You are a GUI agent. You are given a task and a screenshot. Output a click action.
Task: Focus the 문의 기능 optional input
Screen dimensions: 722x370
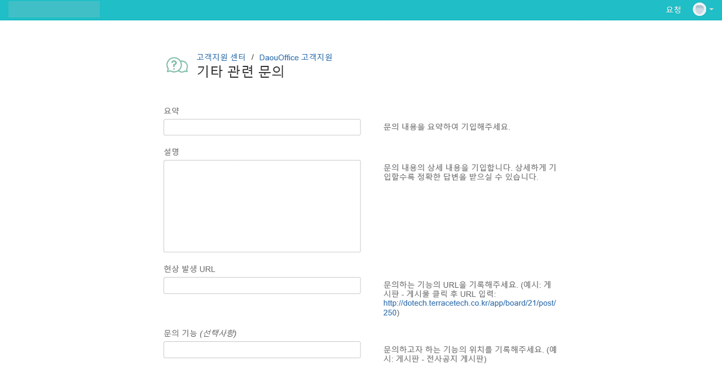[262, 350]
